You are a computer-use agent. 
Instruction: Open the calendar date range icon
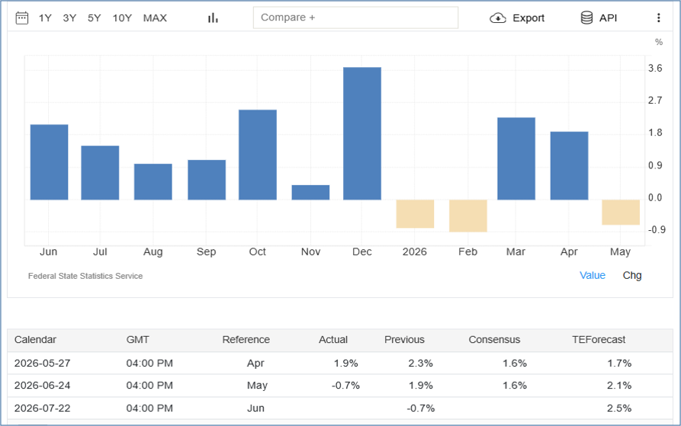tap(21, 18)
